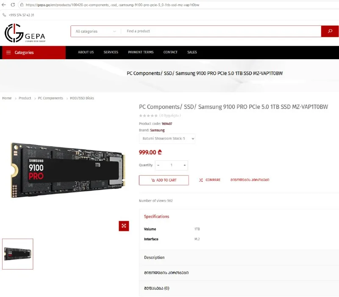Select the quantity value field
The width and height of the screenshot is (339, 297).
[x=172, y=165]
